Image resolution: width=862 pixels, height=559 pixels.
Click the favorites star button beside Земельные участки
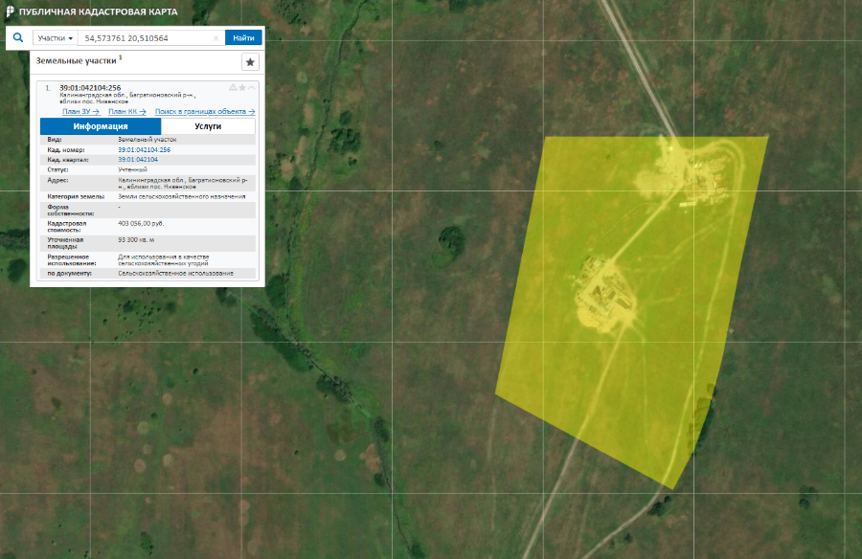[250, 62]
